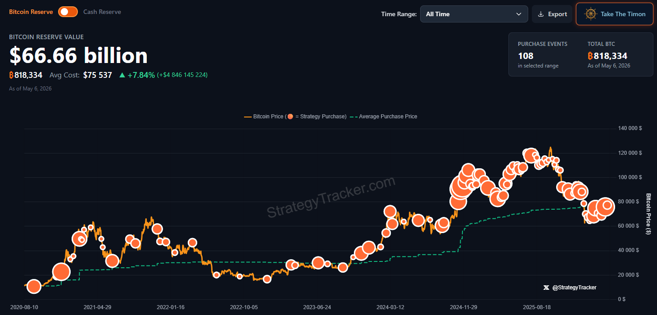This screenshot has width=657, height=315.
Task: Click the download icon on Export button
Action: tap(541, 14)
